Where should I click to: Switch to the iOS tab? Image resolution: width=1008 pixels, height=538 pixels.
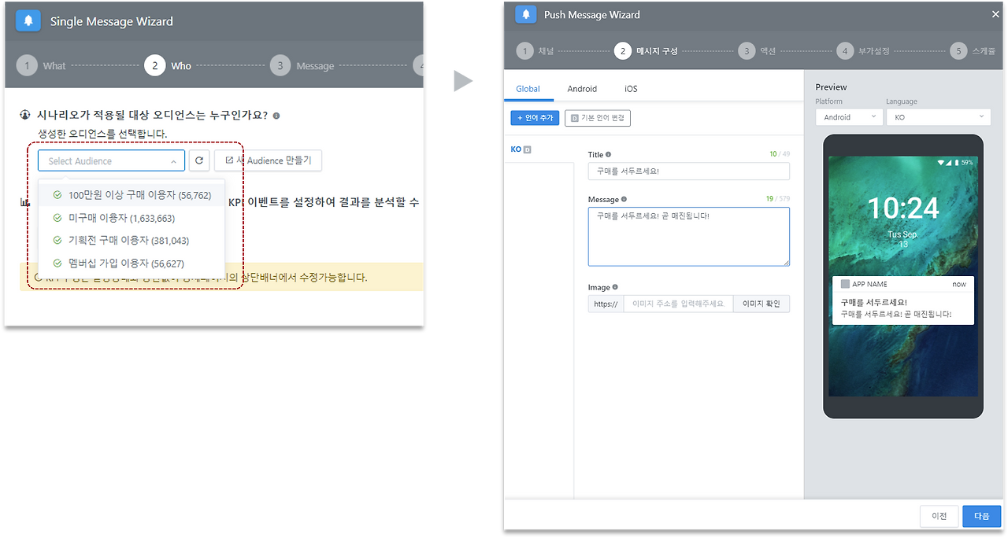pos(631,89)
